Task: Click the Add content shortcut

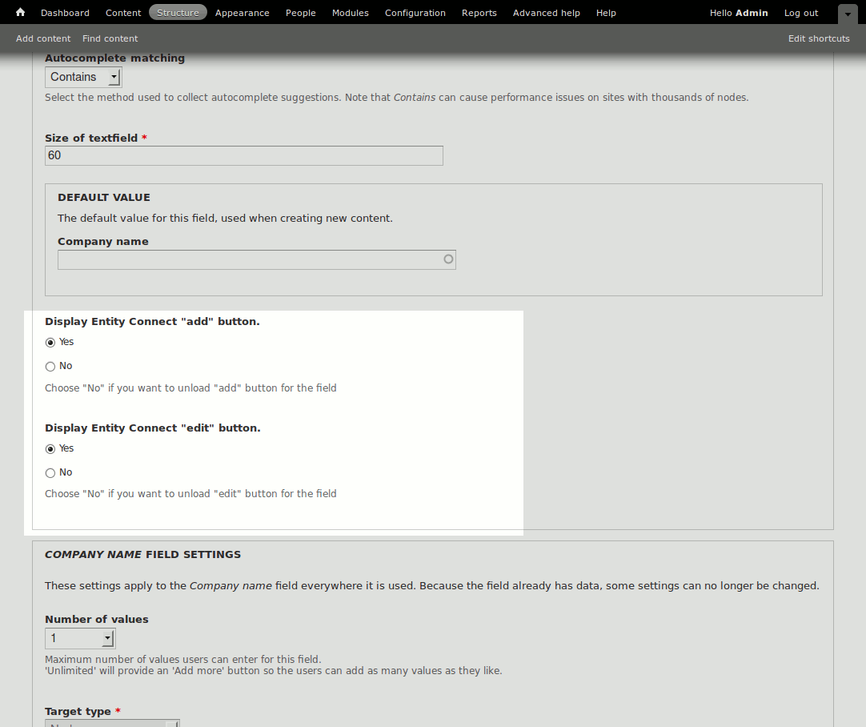Action: coord(43,38)
